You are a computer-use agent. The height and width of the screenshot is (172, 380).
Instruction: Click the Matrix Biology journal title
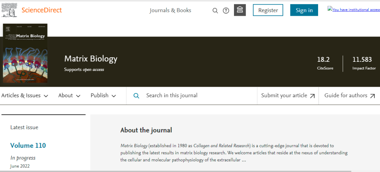(91, 59)
